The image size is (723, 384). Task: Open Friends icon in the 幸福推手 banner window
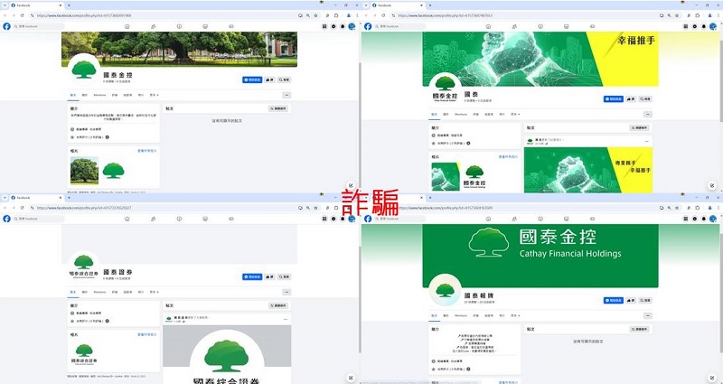(x=514, y=27)
